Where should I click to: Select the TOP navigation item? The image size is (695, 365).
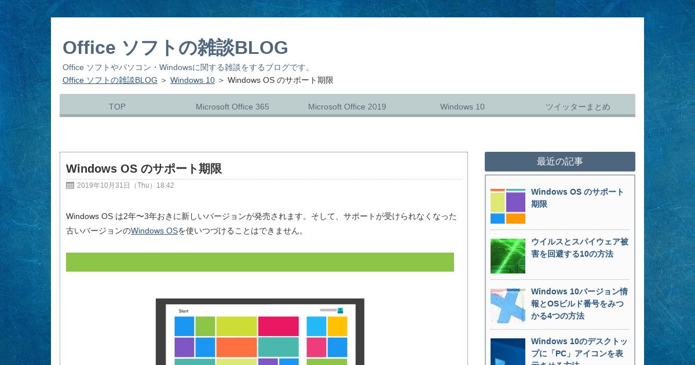pyautogui.click(x=117, y=107)
